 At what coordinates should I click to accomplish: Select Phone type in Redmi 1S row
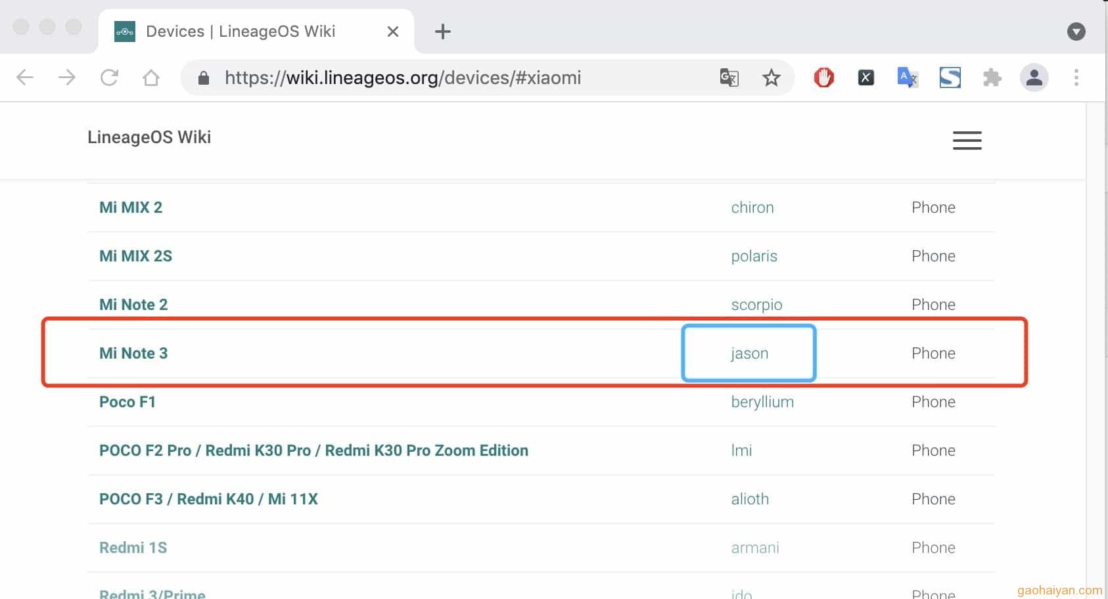coord(933,547)
